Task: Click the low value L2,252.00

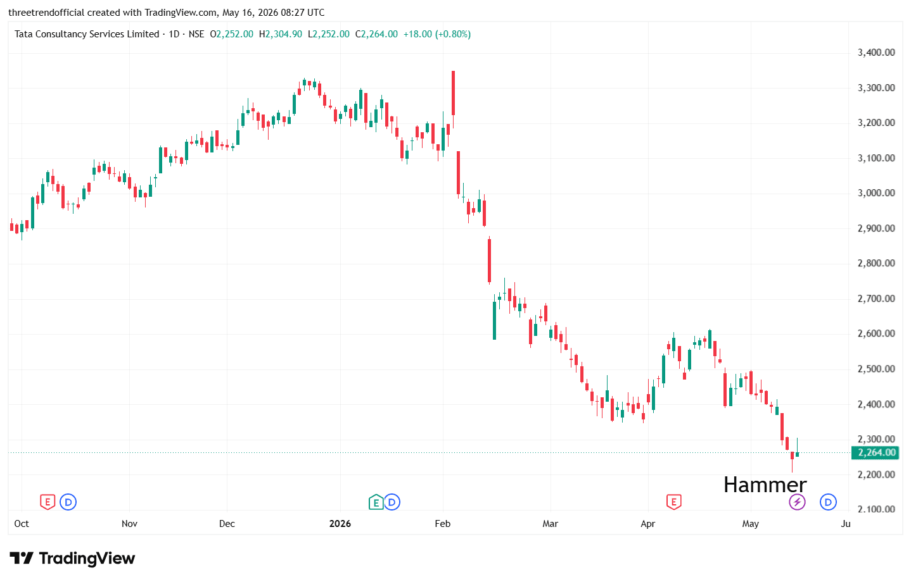Action: click(x=329, y=34)
